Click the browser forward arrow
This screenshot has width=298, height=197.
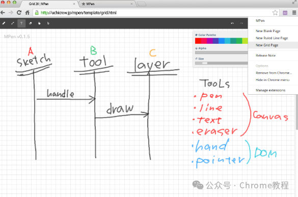click(x=11, y=13)
